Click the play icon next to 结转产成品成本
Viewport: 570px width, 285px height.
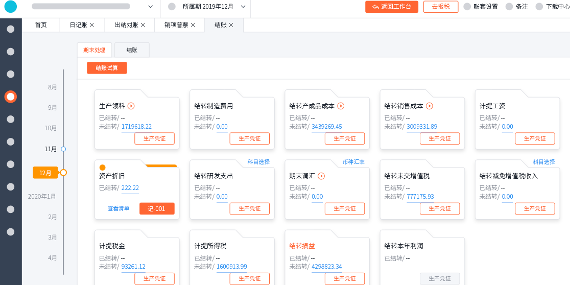click(x=341, y=106)
